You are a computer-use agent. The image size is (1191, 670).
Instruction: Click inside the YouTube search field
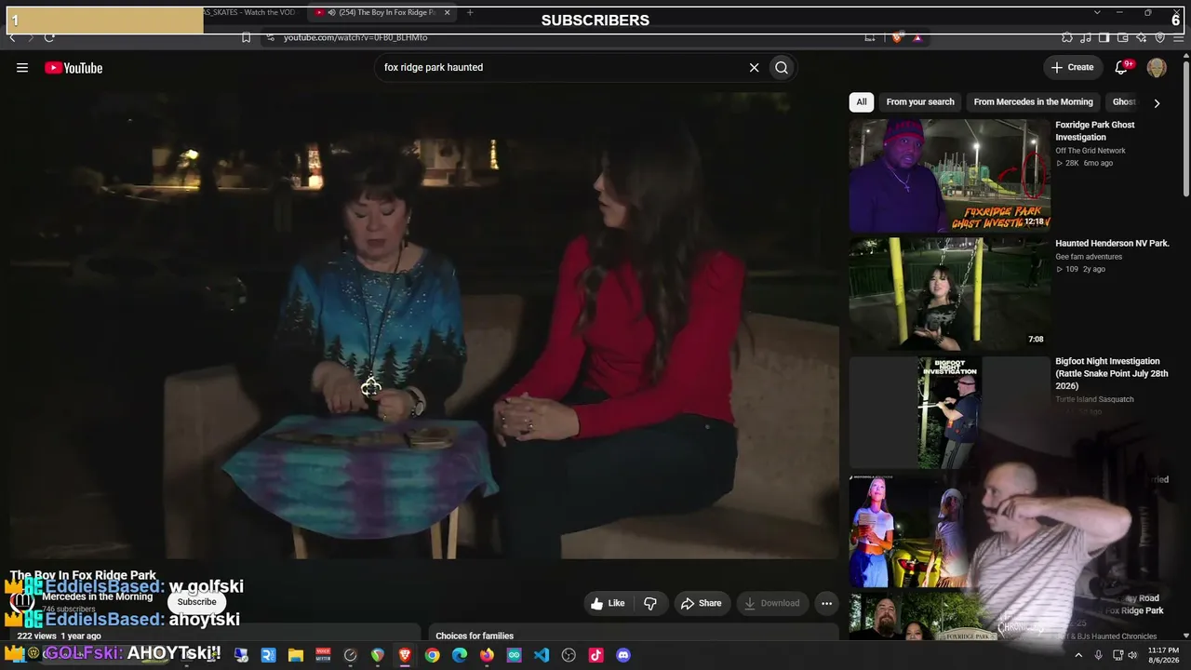coord(563,68)
